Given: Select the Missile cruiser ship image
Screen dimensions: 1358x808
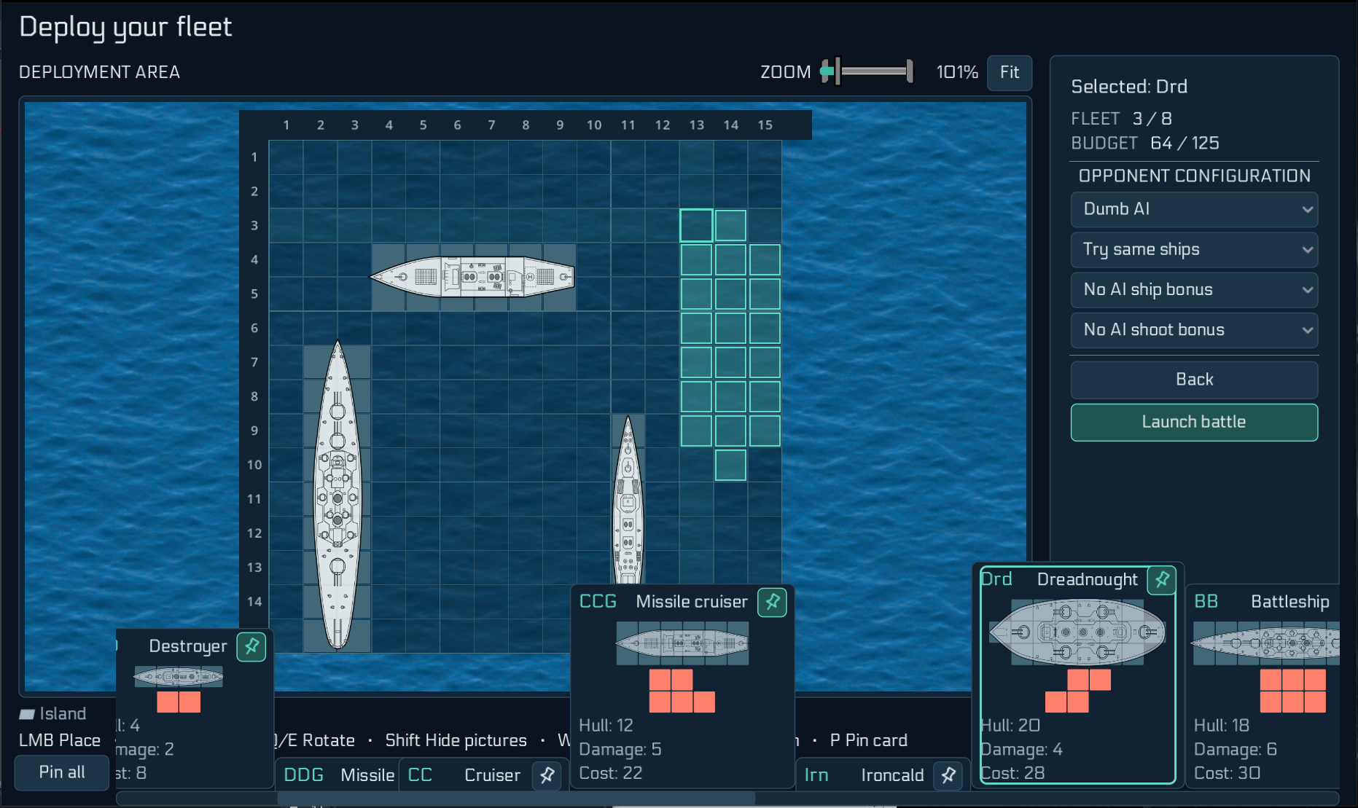Looking at the screenshot, I should (682, 643).
